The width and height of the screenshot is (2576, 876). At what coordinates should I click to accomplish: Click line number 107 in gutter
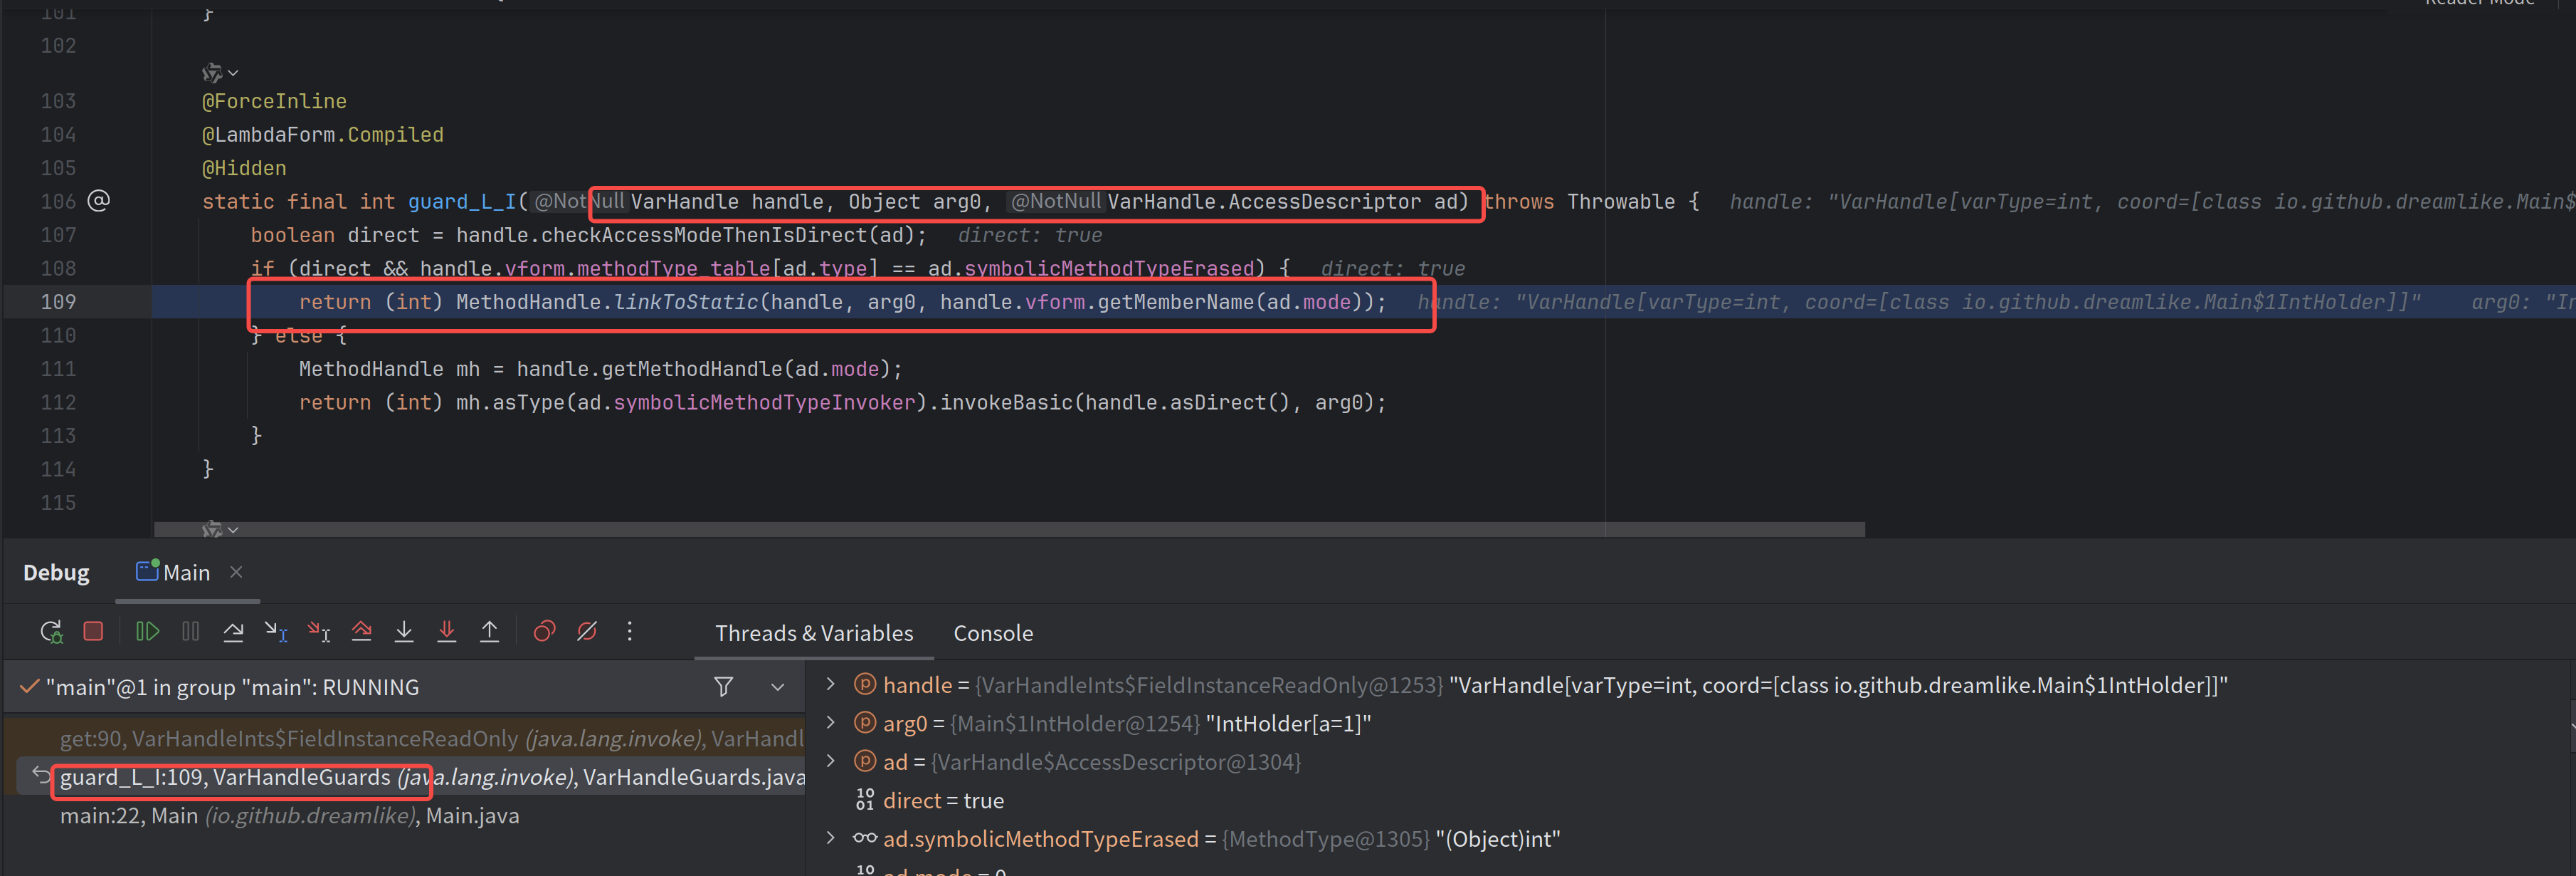(58, 234)
